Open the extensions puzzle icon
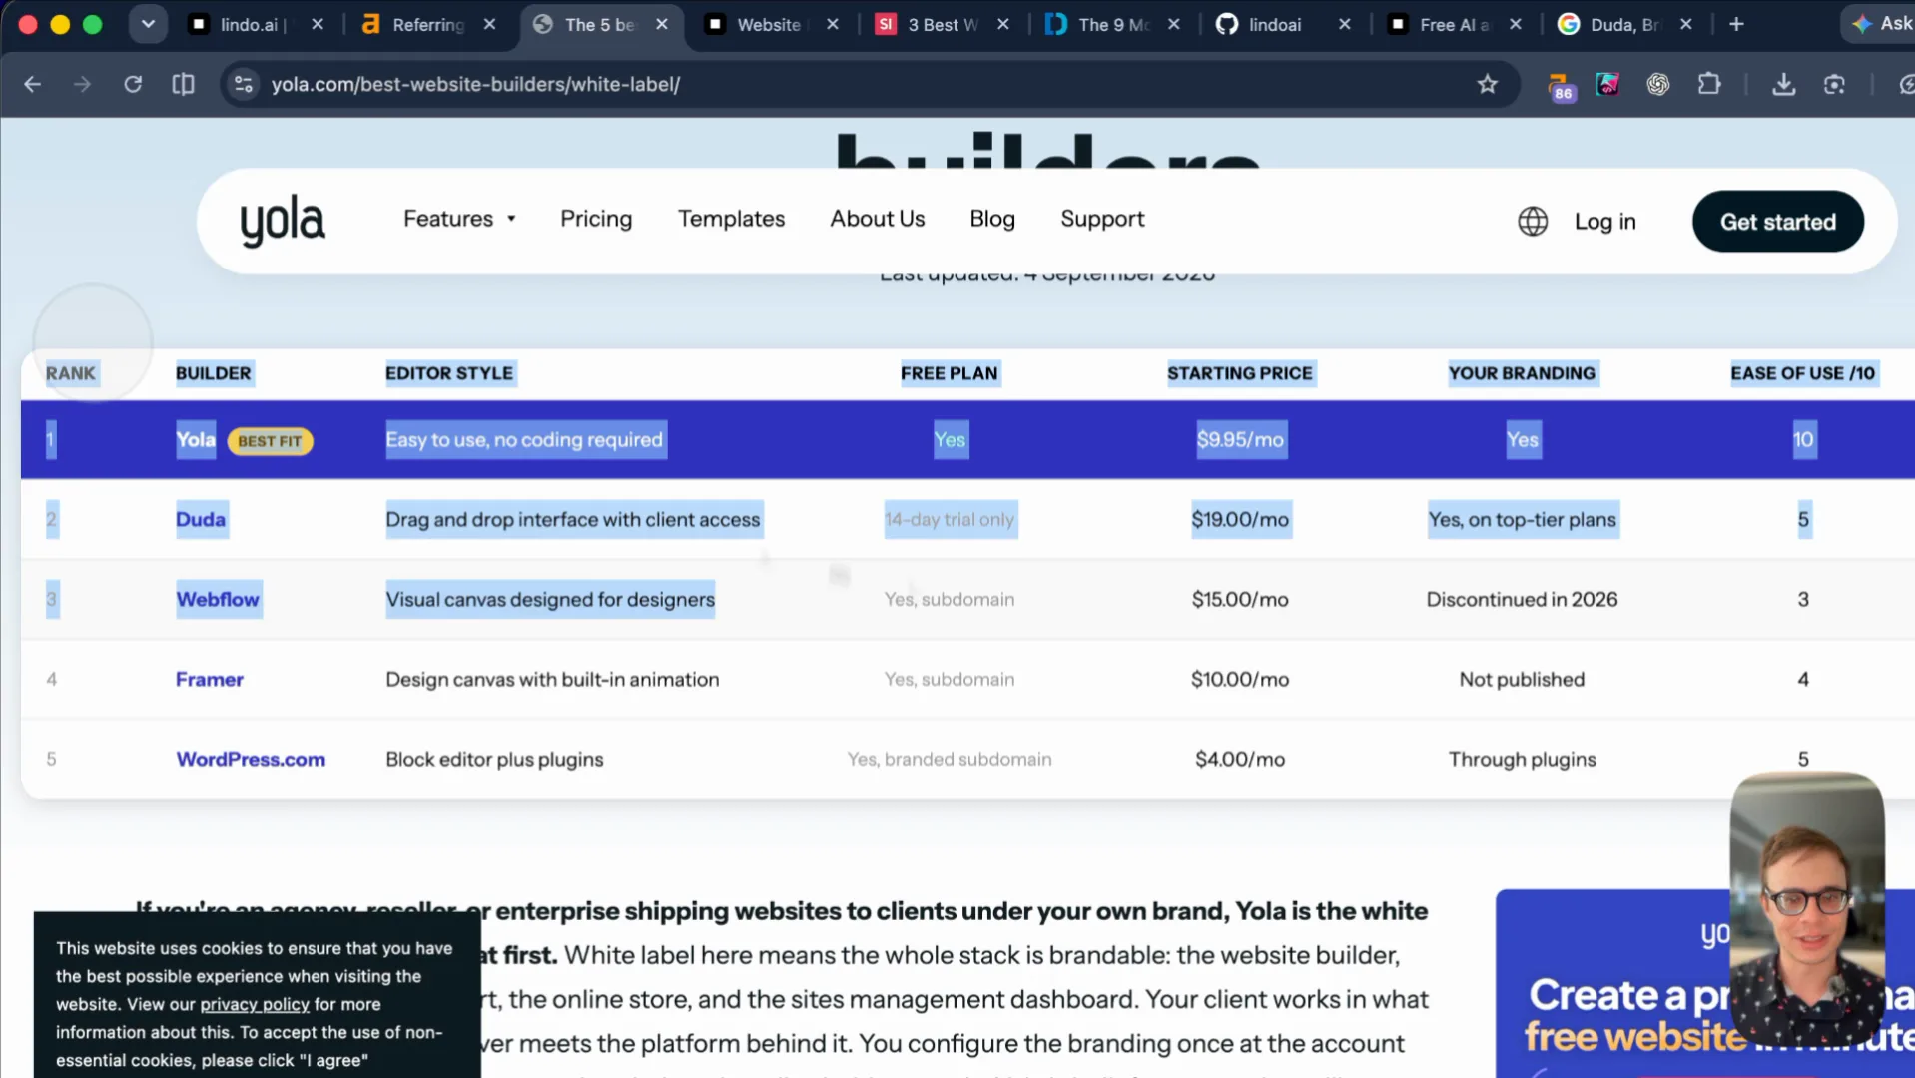Image resolution: width=1915 pixels, height=1078 pixels. 1709,84
